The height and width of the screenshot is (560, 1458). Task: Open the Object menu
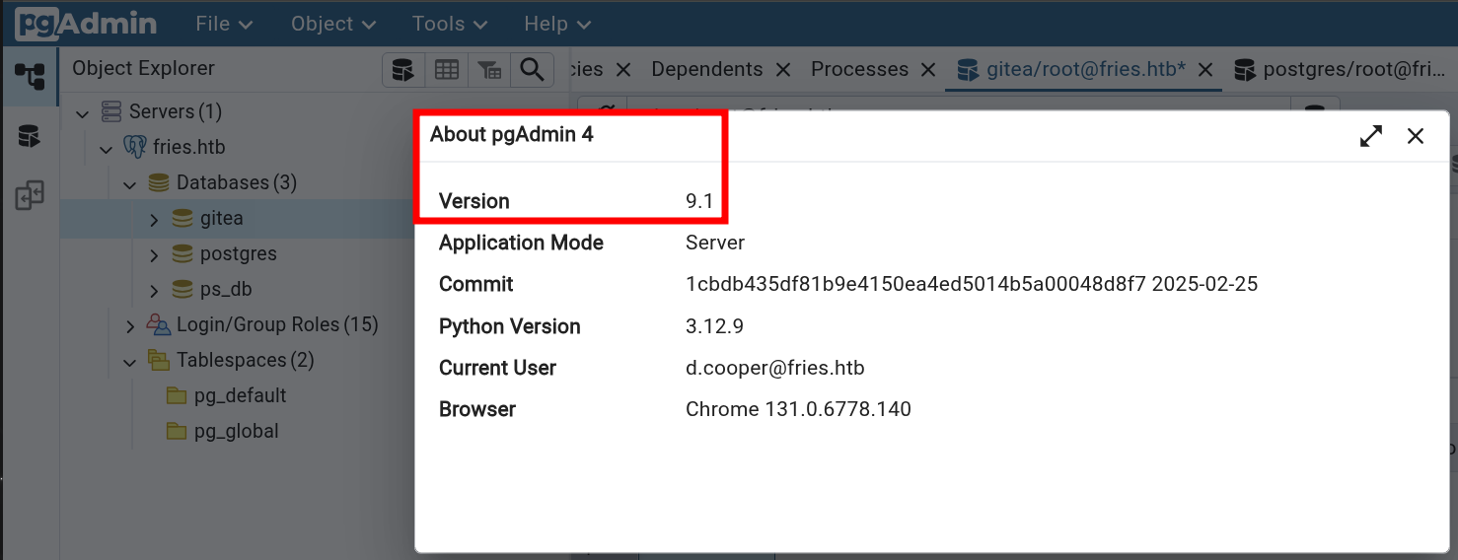tap(333, 24)
